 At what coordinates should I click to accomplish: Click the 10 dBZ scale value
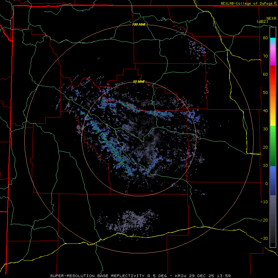(x=265, y=166)
